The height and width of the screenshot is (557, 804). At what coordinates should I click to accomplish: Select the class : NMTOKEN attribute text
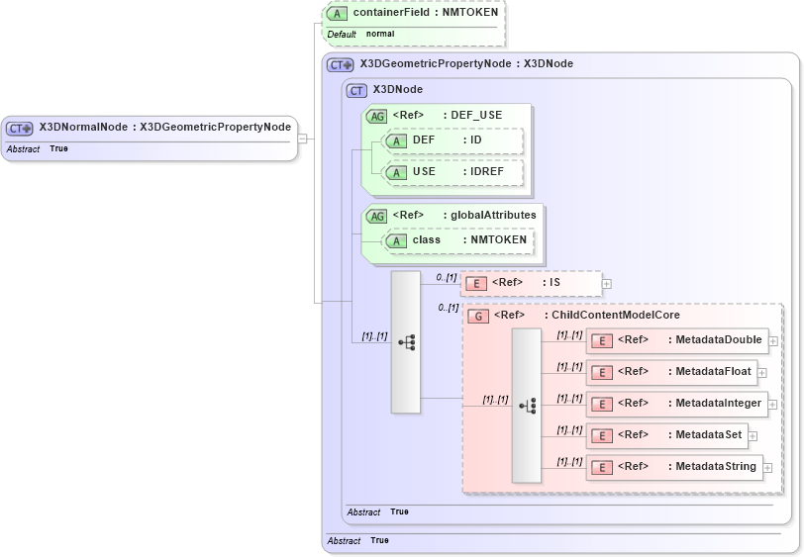[x=469, y=239]
